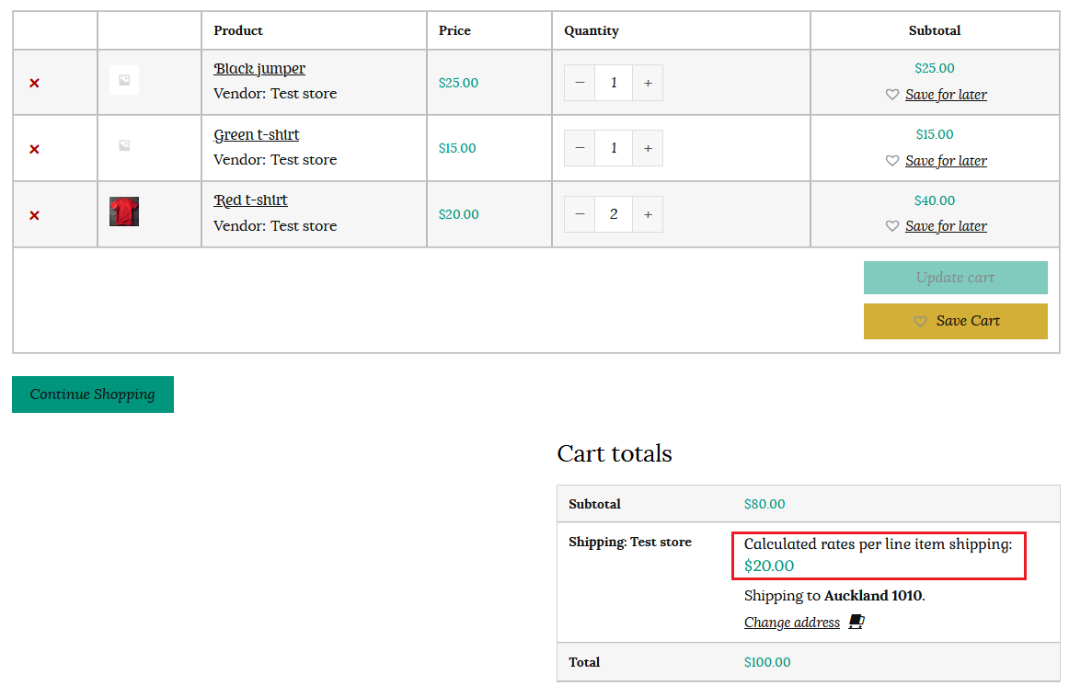Remove Green t-shirt from cart
1069x686 pixels.
coord(34,149)
